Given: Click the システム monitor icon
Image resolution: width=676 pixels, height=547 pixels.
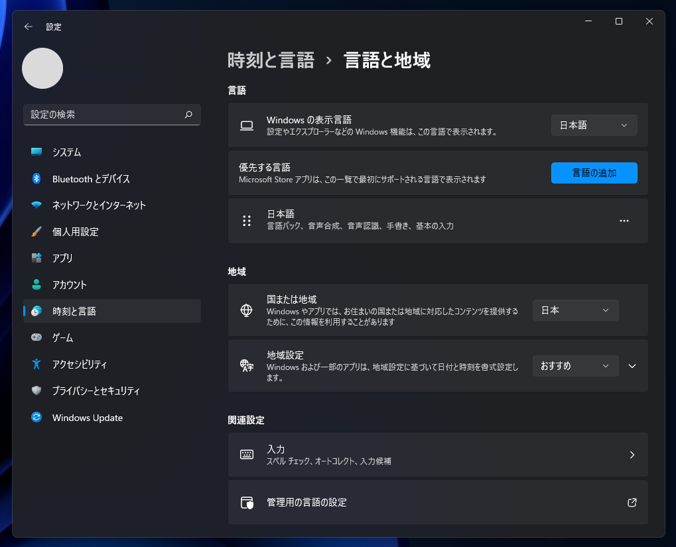Looking at the screenshot, I should coord(36,152).
